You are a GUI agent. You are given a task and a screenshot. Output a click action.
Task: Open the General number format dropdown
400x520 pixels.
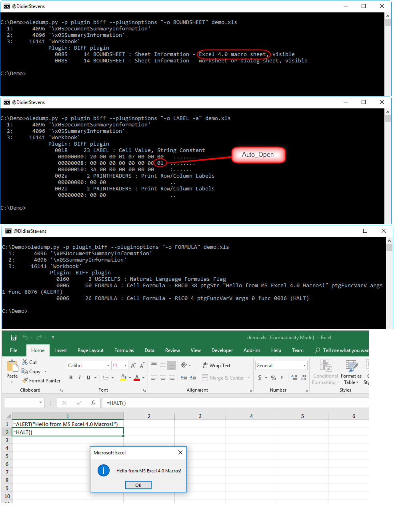[x=305, y=365]
